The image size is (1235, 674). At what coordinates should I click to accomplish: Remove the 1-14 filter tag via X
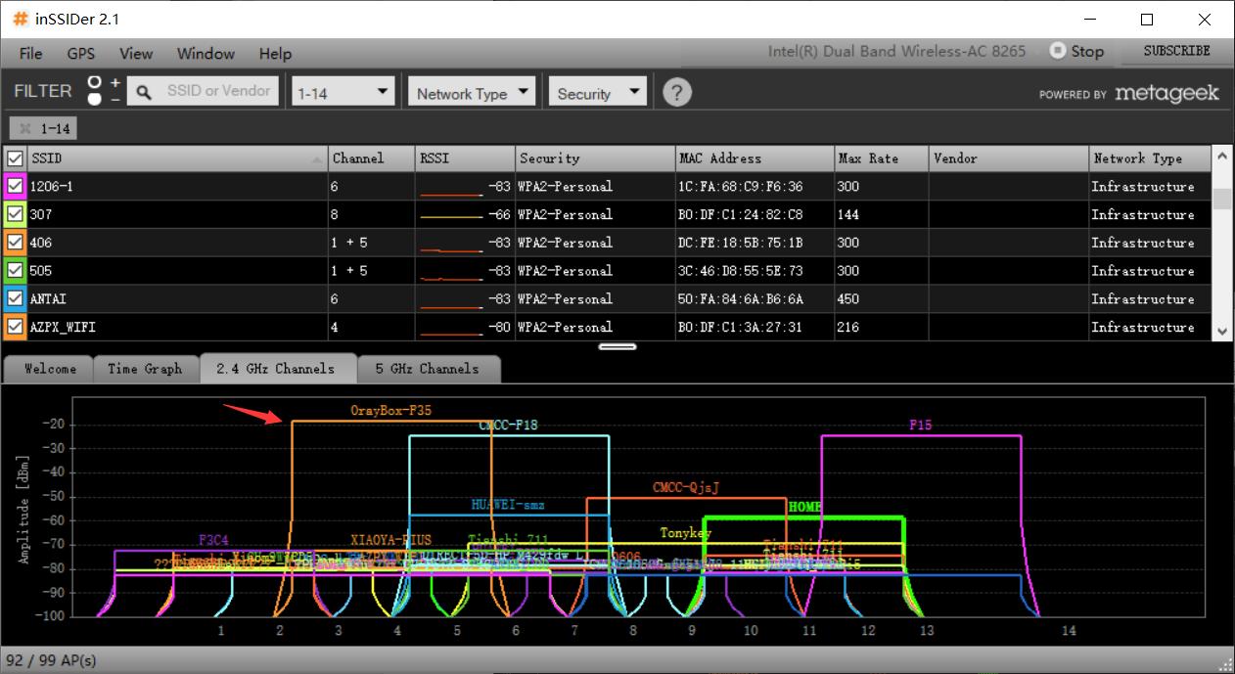click(x=25, y=128)
